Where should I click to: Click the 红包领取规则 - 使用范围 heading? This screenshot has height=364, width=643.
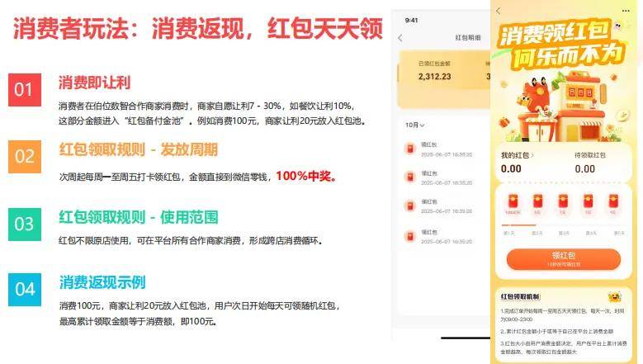tap(138, 217)
